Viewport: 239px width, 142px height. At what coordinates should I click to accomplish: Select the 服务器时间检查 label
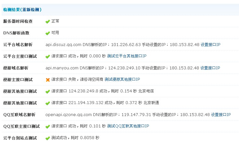[18, 21]
